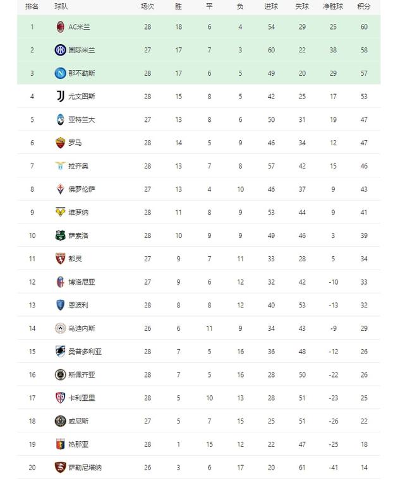Click the 进球 column header

click(x=271, y=6)
